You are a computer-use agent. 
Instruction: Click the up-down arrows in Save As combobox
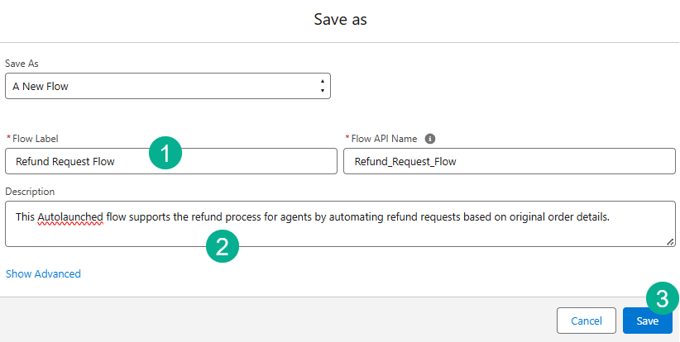tap(322, 86)
